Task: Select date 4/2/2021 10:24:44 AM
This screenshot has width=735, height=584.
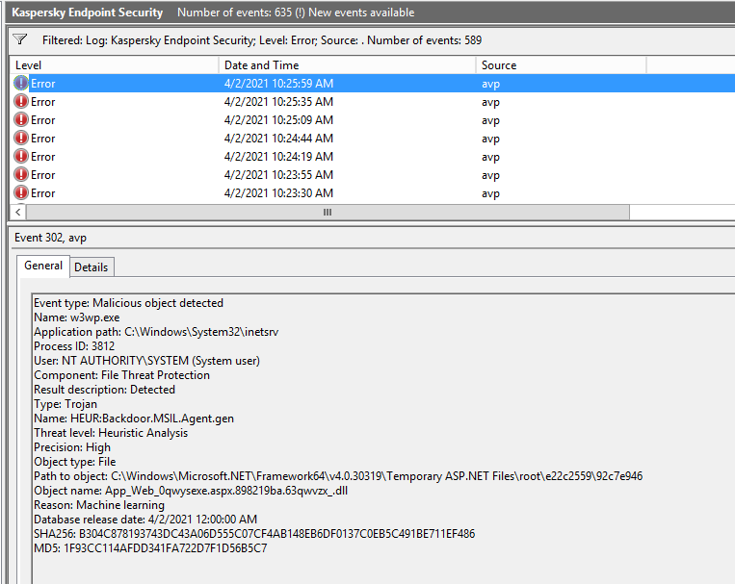Action: tap(278, 139)
